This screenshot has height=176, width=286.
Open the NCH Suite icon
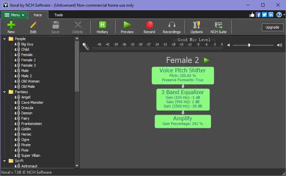[218, 25]
